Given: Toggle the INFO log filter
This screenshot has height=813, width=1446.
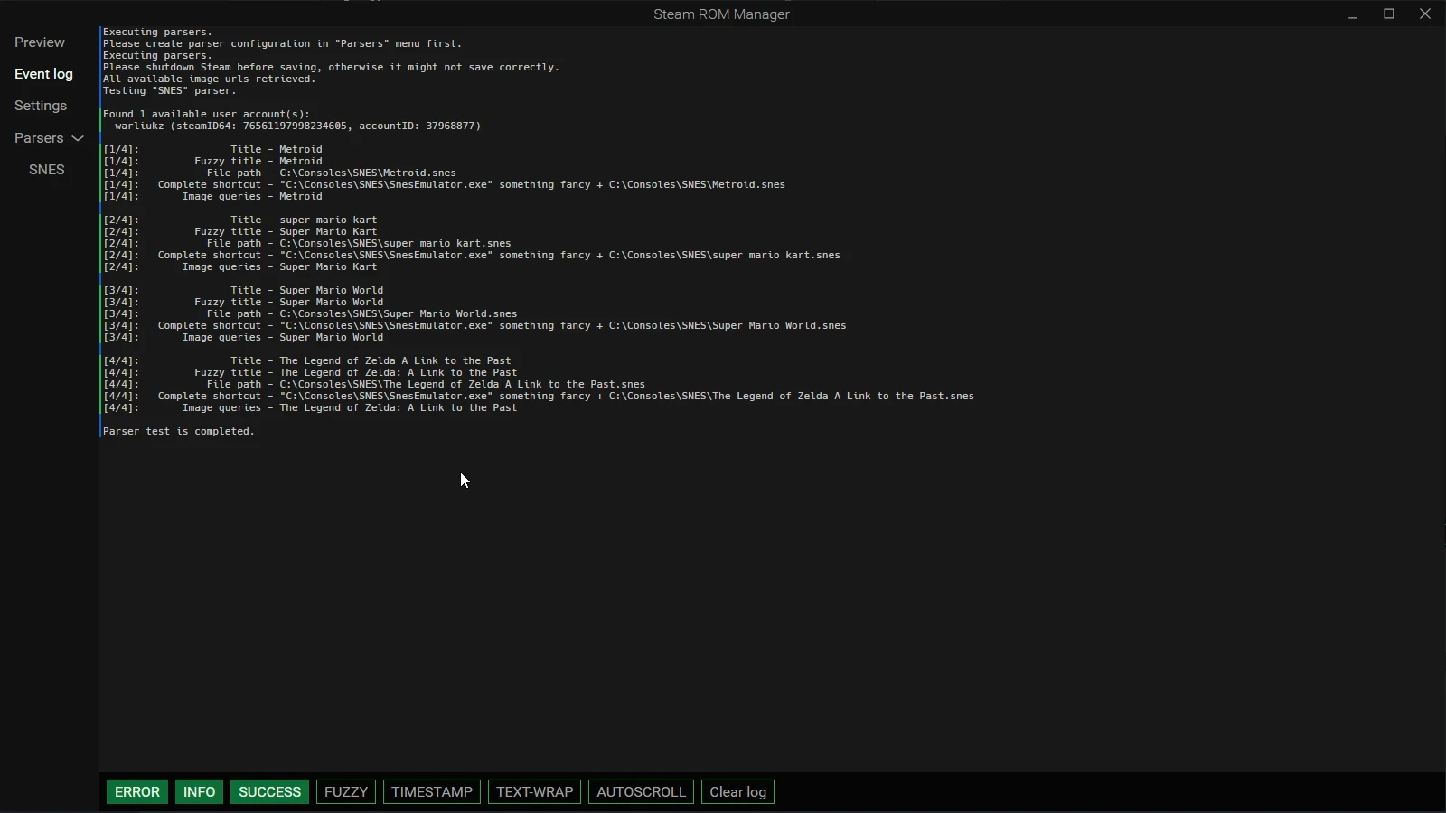Looking at the screenshot, I should tap(199, 792).
